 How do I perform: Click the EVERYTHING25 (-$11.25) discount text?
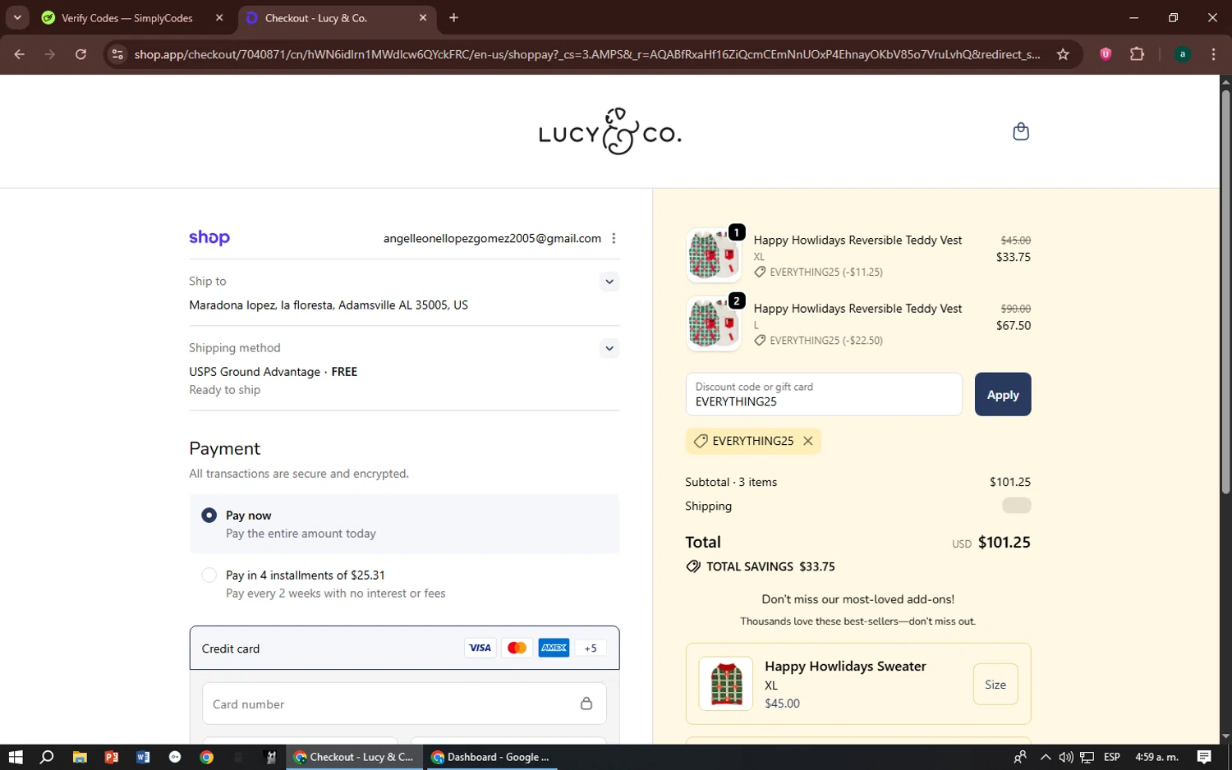click(825, 272)
